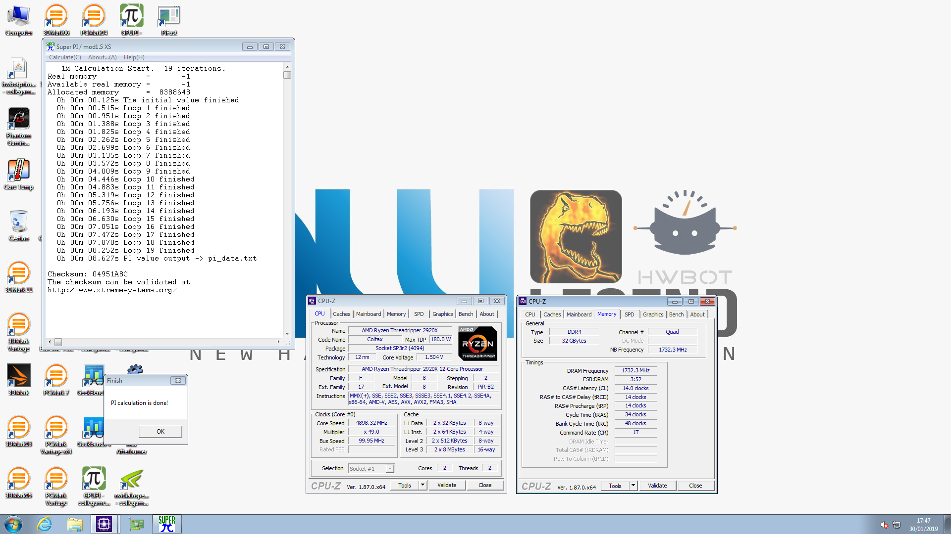Launch the Core Temp thermometer icon
951x534 pixels.
click(x=19, y=174)
